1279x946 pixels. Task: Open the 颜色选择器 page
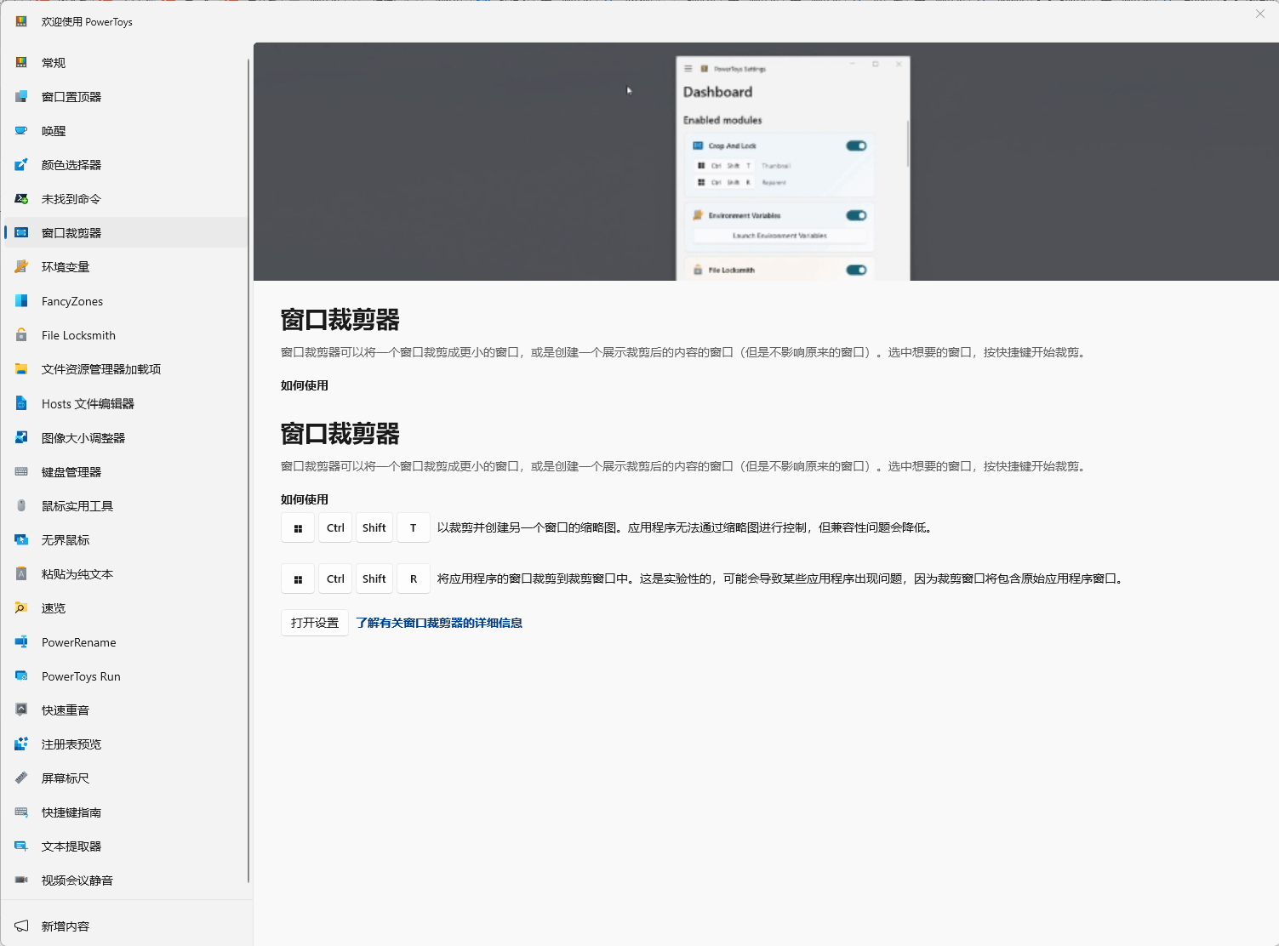[x=125, y=165]
